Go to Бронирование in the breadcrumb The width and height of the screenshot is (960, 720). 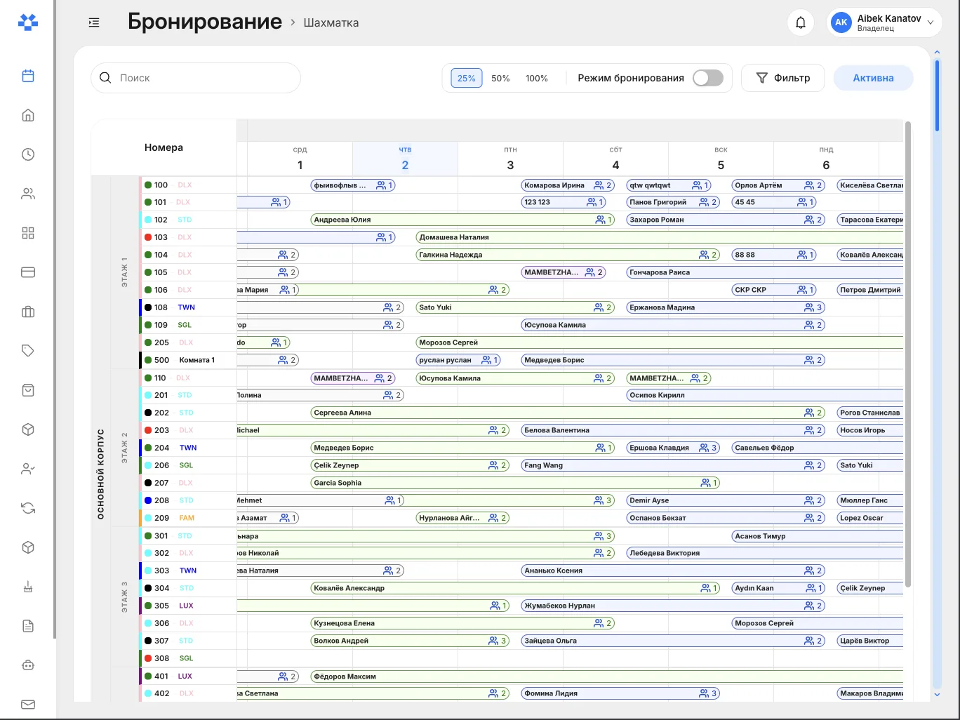(x=205, y=22)
